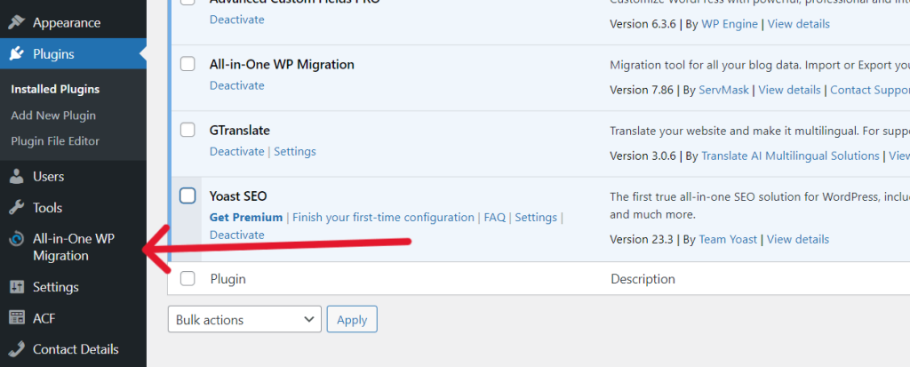Viewport: 910px width, 367px height.
Task: Click the Tools wrench icon
Action: tap(17, 207)
